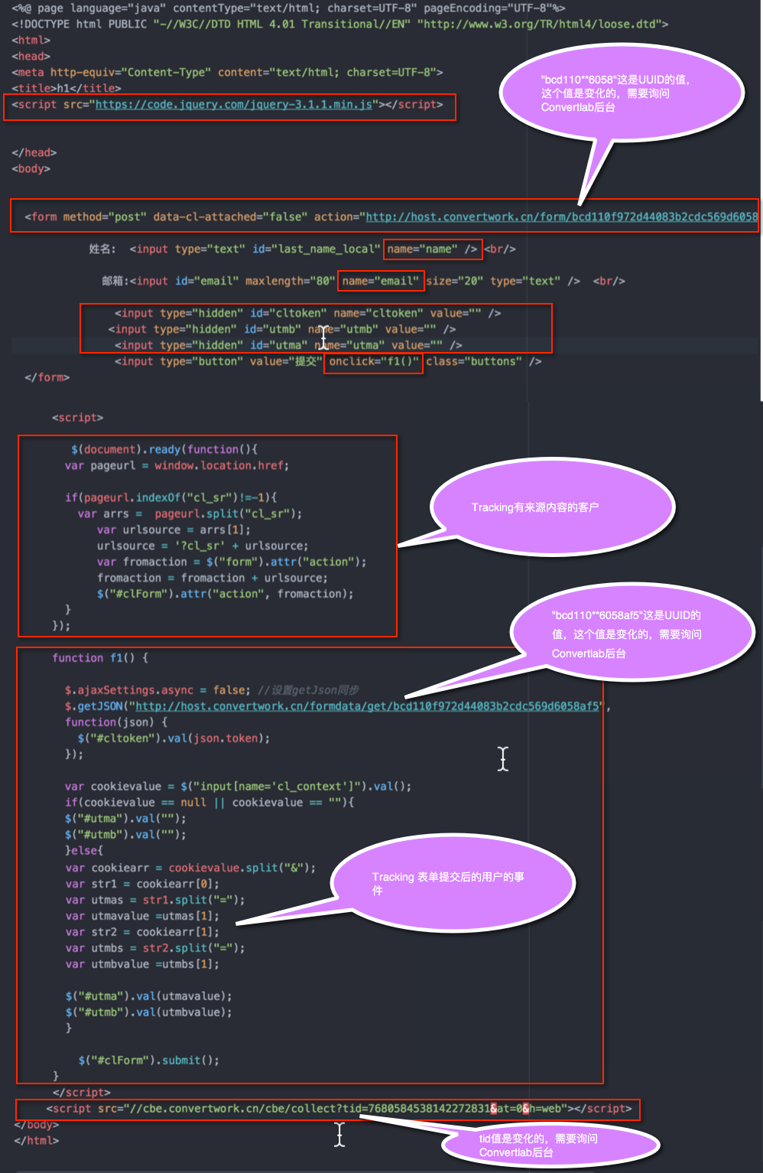Click the hidden utmb input line
This screenshot has width=763, height=1173.
click(281, 329)
